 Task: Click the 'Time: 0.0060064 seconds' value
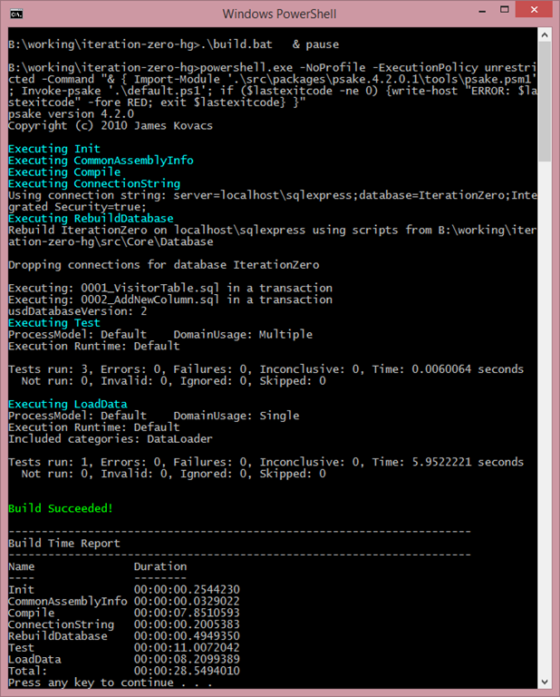click(449, 369)
